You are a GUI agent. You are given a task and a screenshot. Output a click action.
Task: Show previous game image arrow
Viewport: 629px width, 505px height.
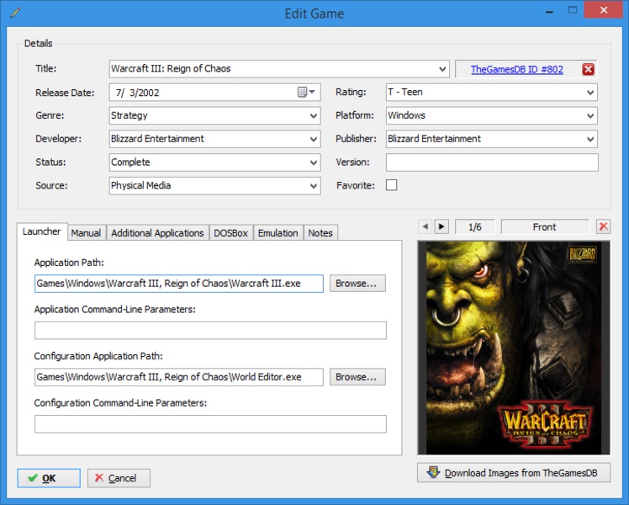pos(425,227)
